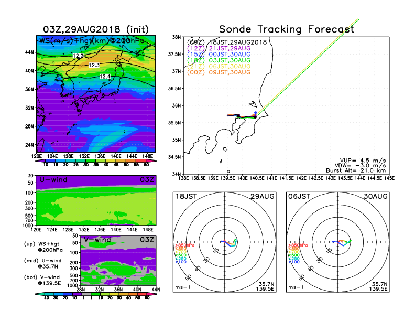Pick the gray -1 to 1 swatch on U/V colorbar
The height and width of the screenshot is (321, 415).
click(x=86, y=294)
